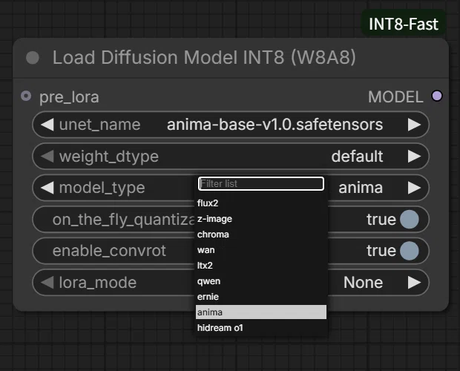460x371 pixels.
Task: Choose hidream o1 from the list
Action: click(261, 328)
